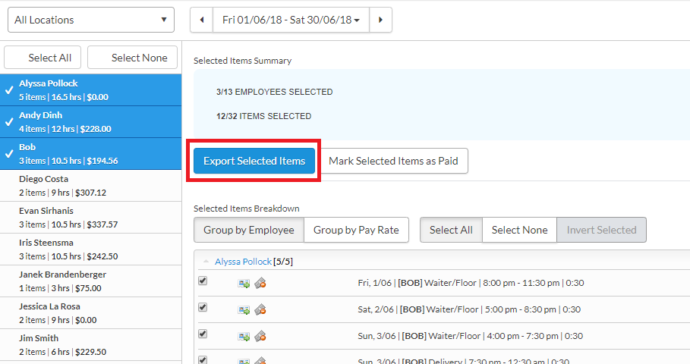Image resolution: width=690 pixels, height=364 pixels.
Task: Uncheck the Sun, 3/06 Delivery item
Action: [x=203, y=359]
